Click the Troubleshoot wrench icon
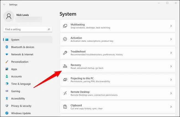 tap(65, 53)
